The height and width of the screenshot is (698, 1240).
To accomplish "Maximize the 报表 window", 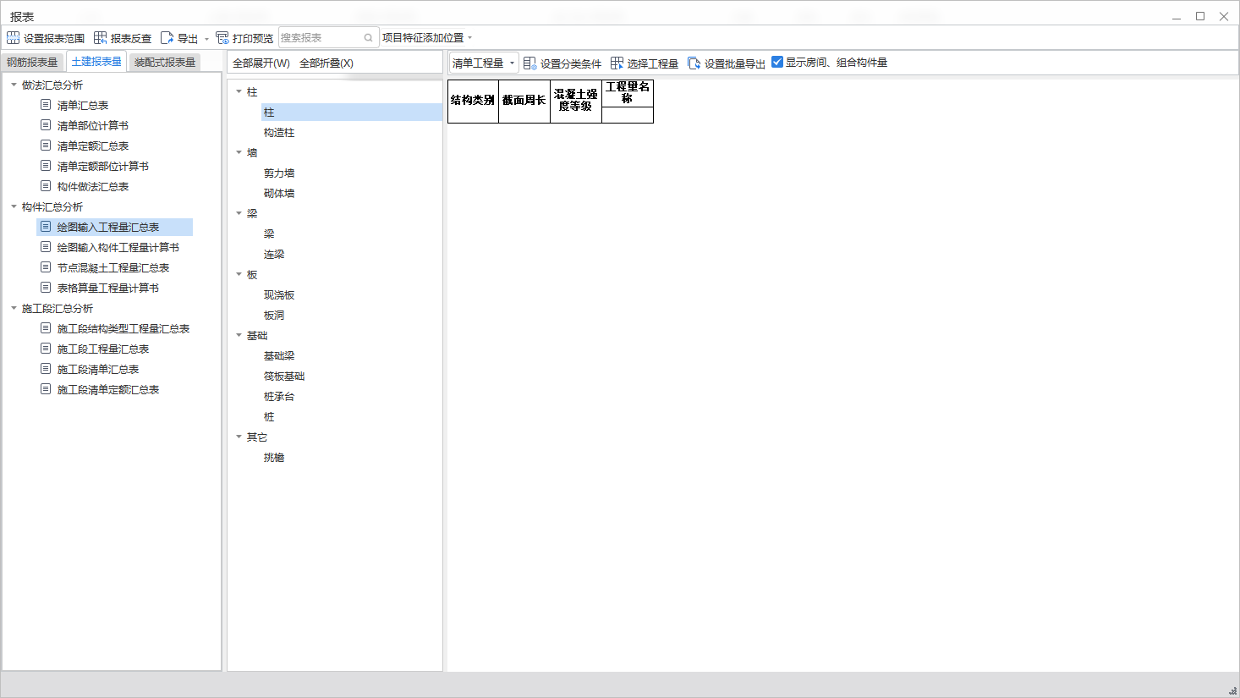I will tap(1199, 16).
